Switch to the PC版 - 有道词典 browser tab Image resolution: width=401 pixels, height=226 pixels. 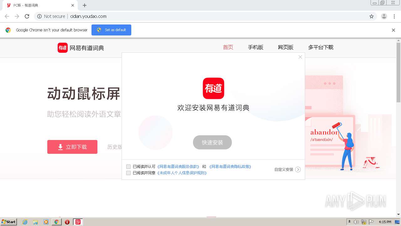[x=40, y=5]
